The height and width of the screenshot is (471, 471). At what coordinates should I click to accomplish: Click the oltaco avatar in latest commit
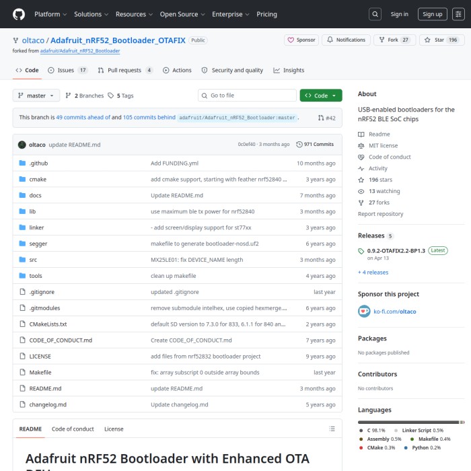22,145
